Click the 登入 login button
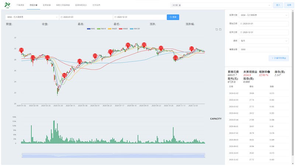The width and height of the screenshot is (295, 166). click(278, 5)
